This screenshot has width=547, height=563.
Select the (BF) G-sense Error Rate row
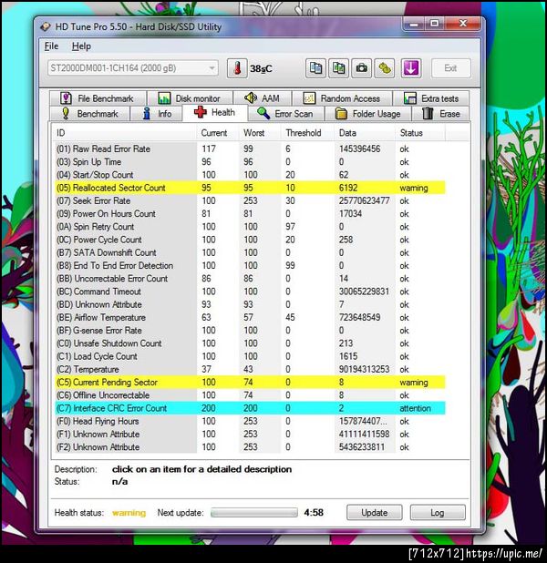(x=250, y=331)
